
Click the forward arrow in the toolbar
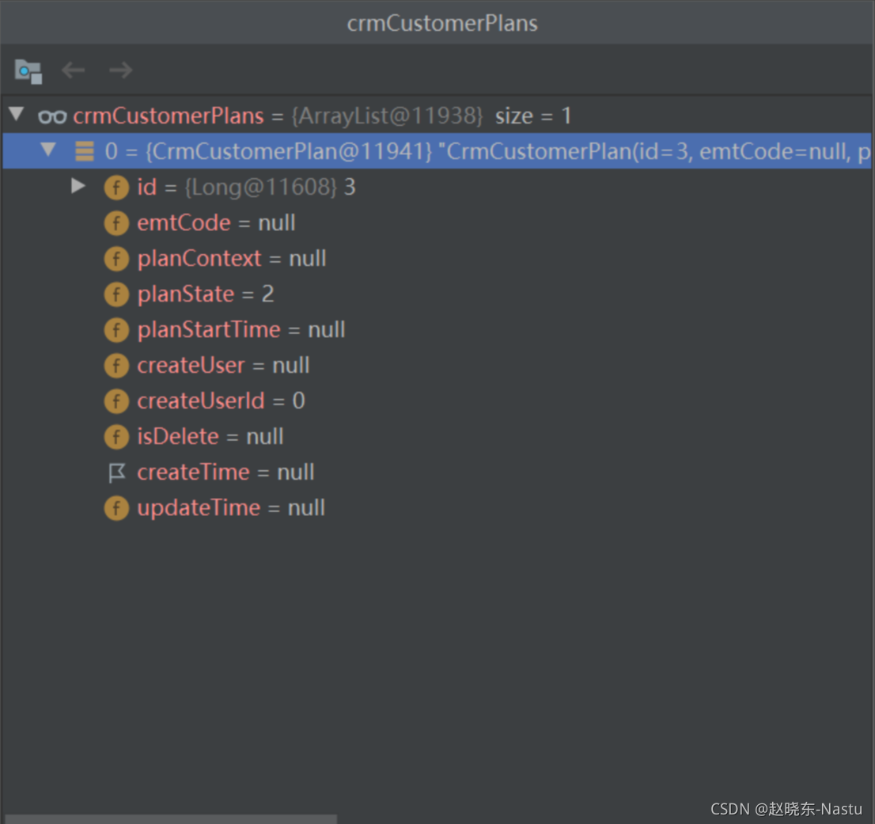(120, 70)
